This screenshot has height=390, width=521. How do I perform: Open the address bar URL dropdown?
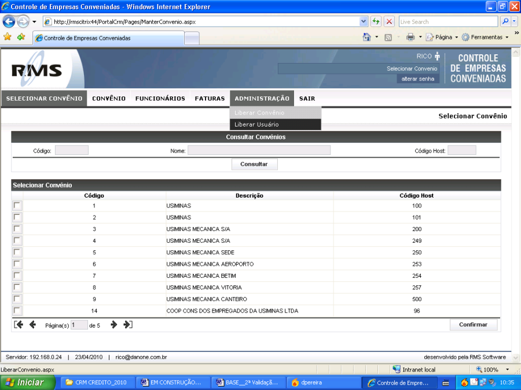click(x=363, y=21)
